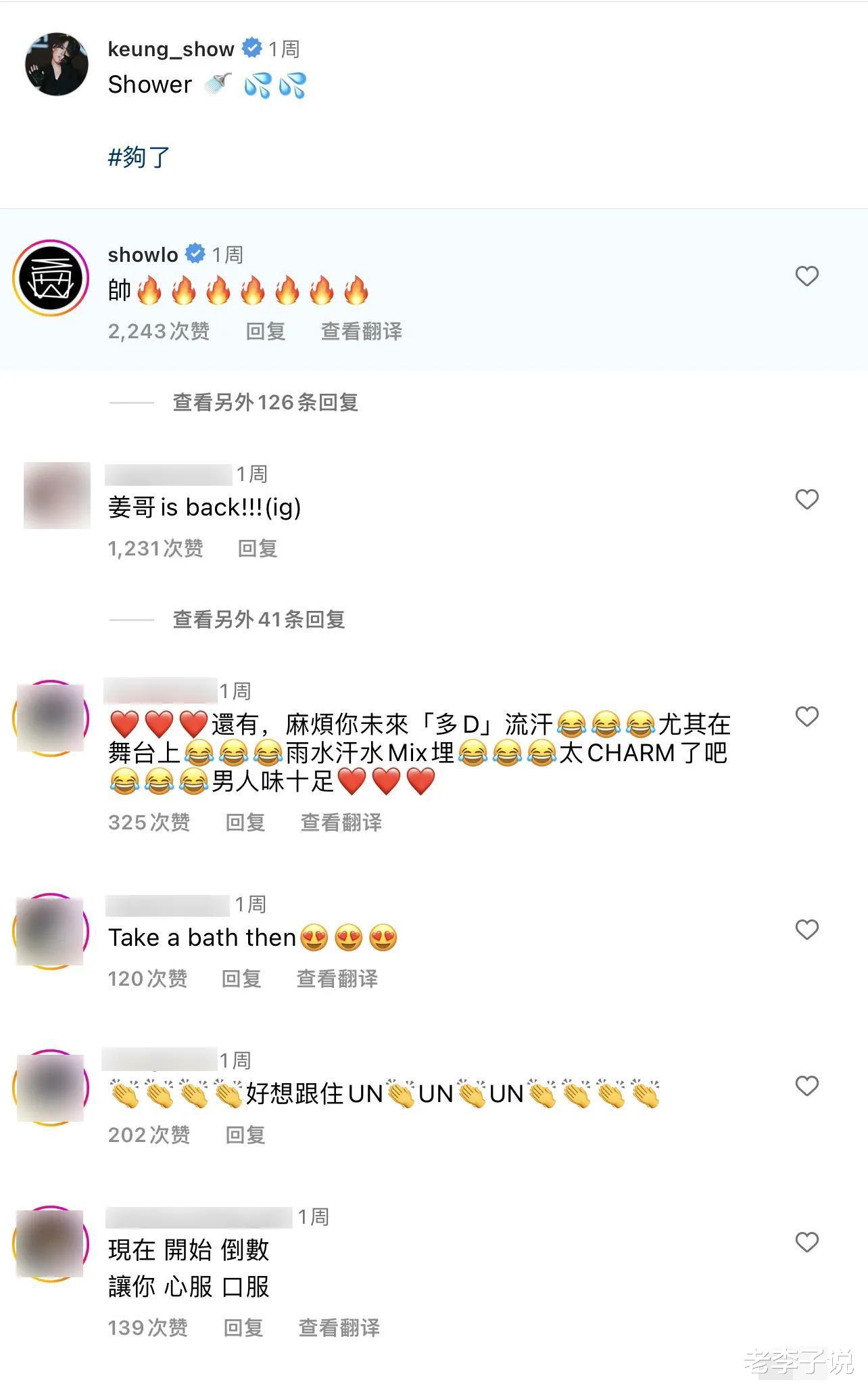868x1393 pixels.
Task: Expand 查看另外126条回复 replies
Action: pos(266,403)
